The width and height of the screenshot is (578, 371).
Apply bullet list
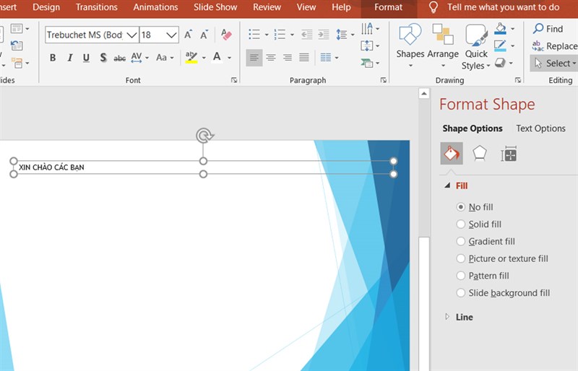pyautogui.click(x=254, y=35)
